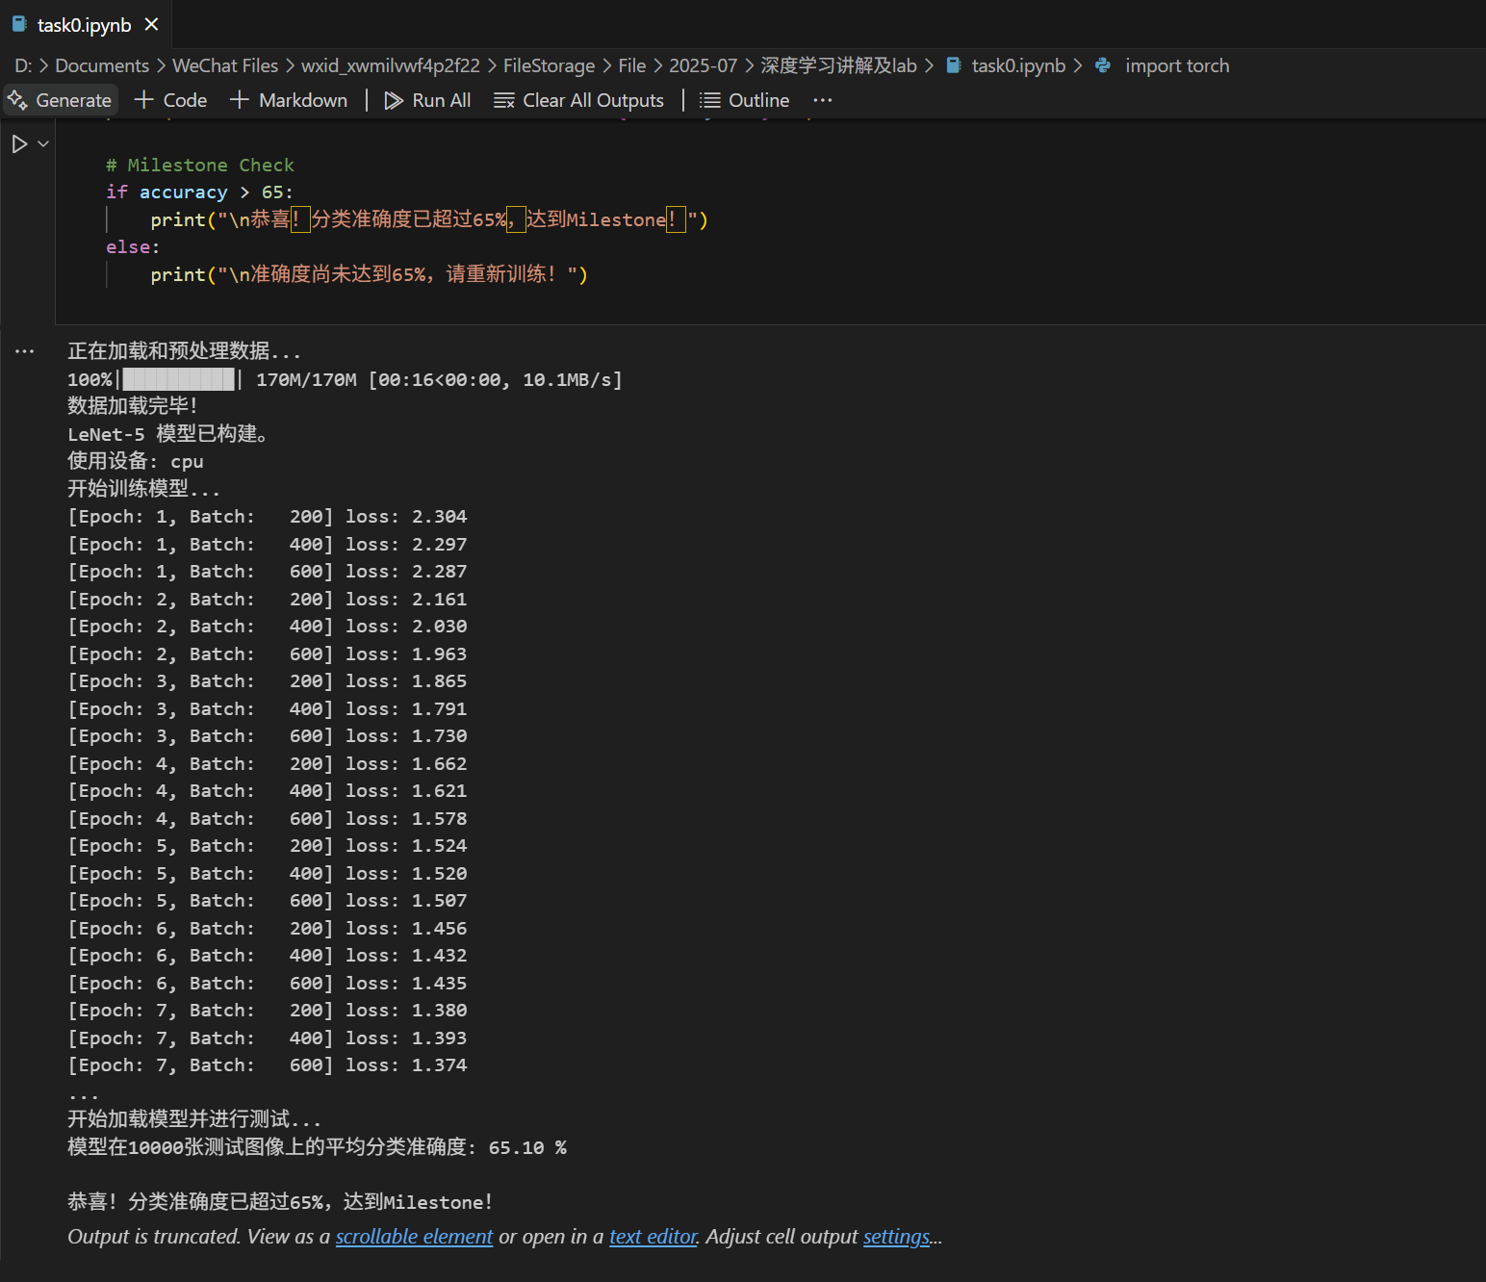Open the toolbar overflow ellipsis menu
The height and width of the screenshot is (1282, 1486).
(x=823, y=100)
